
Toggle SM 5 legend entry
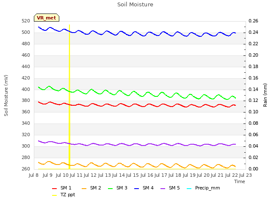tap(170, 188)
